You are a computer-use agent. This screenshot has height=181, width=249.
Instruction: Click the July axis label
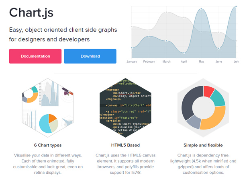(x=236, y=62)
